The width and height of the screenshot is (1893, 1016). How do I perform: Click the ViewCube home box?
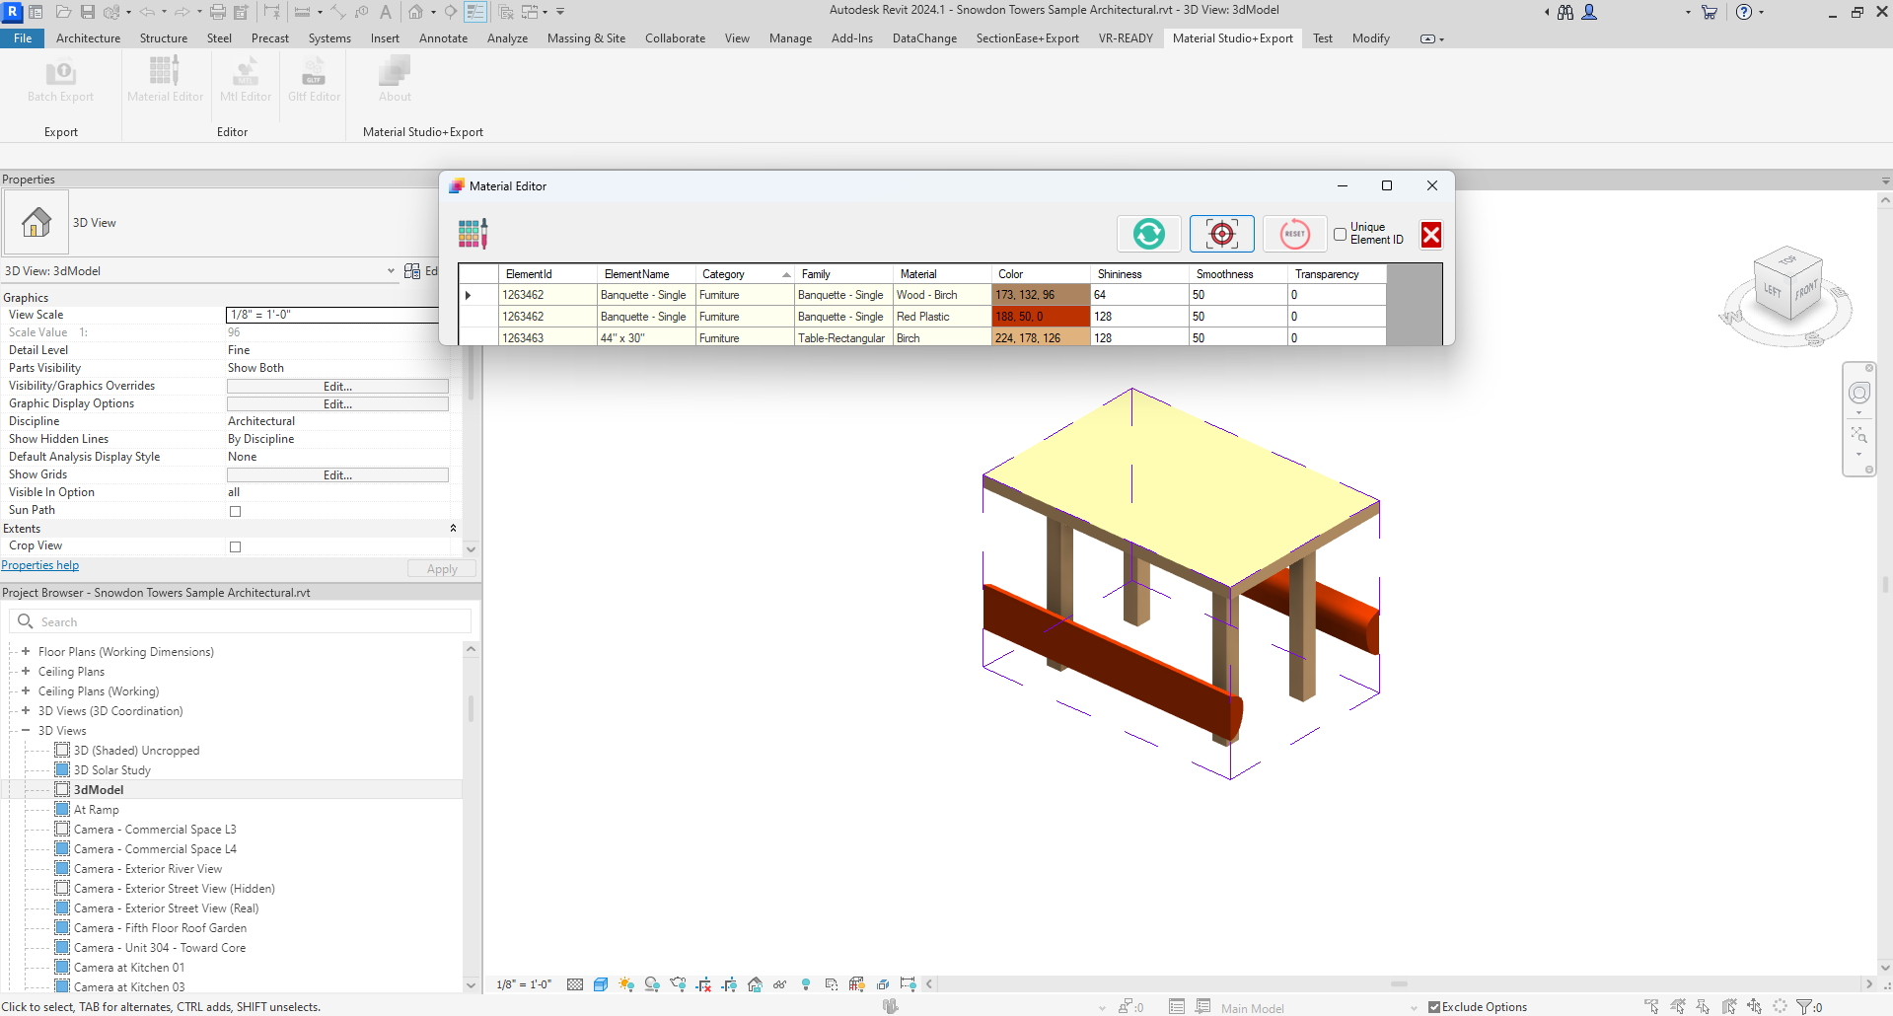[1787, 287]
